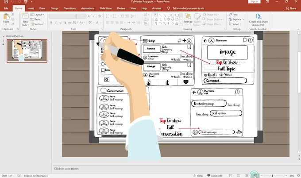Open Comments pane from status bar

pos(215,176)
